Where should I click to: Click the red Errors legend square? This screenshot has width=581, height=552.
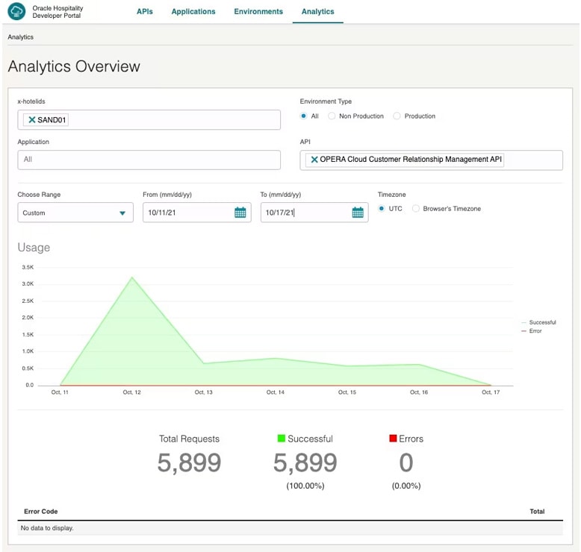(x=393, y=439)
